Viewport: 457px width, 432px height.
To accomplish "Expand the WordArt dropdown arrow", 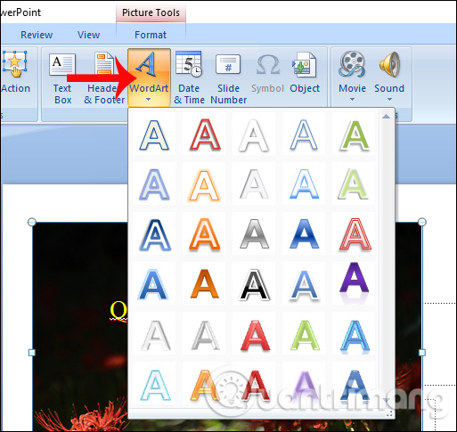I will 149,100.
